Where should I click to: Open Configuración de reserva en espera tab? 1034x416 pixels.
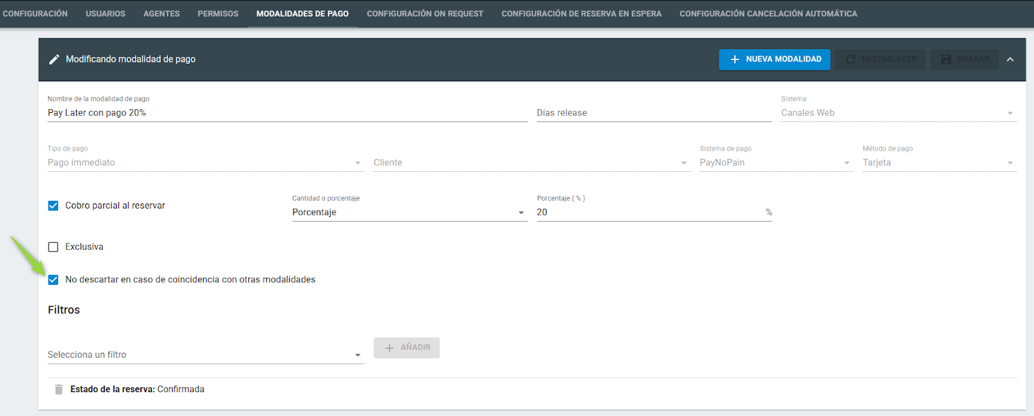pyautogui.click(x=582, y=14)
